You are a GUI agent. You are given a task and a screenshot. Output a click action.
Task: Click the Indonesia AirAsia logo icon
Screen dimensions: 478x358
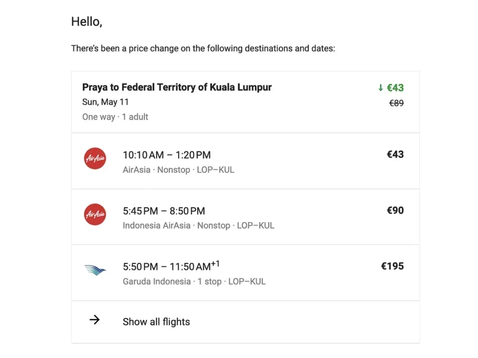point(95,214)
